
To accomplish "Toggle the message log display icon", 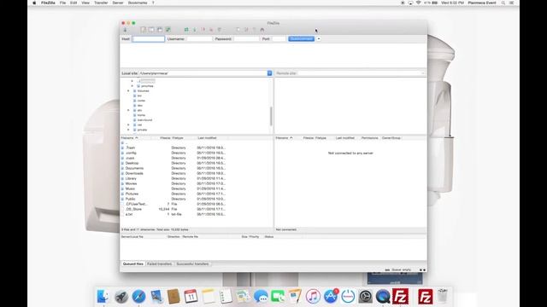I will [x=144, y=30].
